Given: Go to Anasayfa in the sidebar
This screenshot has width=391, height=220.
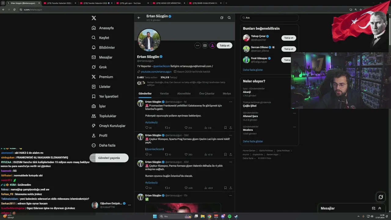Looking at the screenshot, I should click(103, 28).
